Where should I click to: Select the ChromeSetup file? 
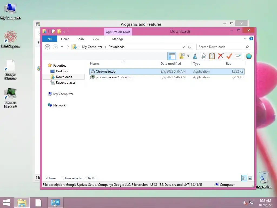point(167,71)
